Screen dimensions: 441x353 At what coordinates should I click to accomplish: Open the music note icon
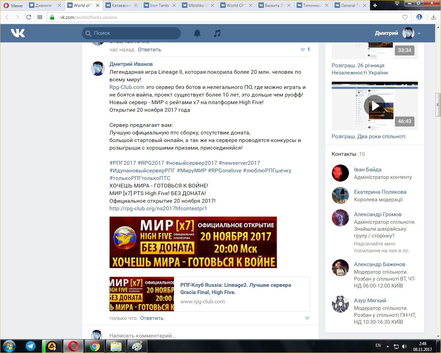click(x=217, y=33)
